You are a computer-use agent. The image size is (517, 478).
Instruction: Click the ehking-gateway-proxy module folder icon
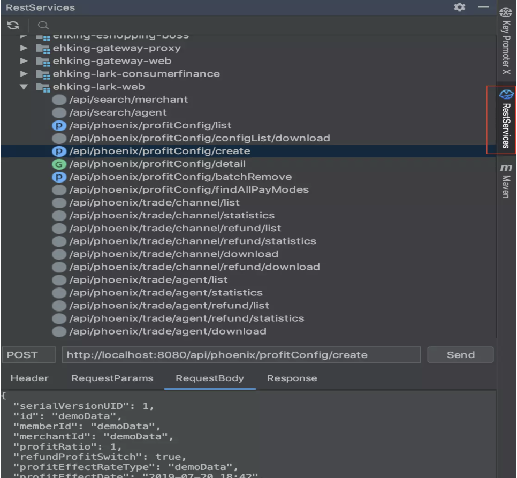tap(43, 49)
